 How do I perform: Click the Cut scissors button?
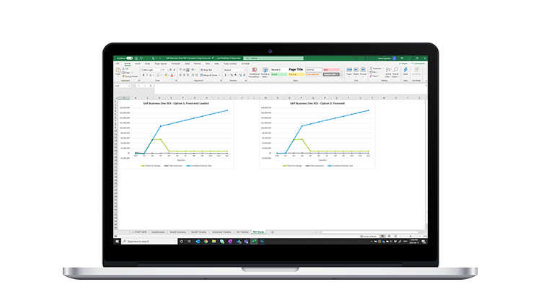click(126, 68)
